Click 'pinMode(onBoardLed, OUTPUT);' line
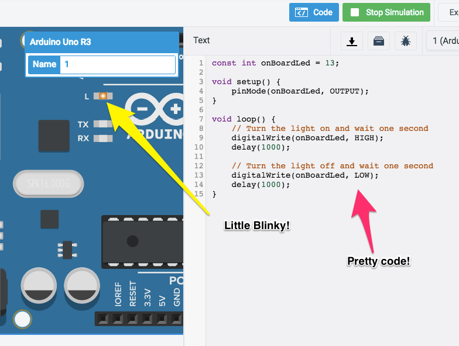Viewport: 459px width, 346px height. point(300,91)
